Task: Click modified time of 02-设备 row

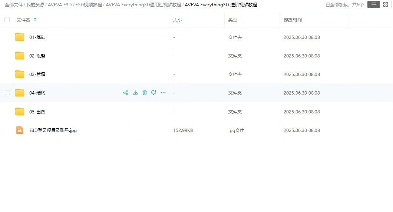Action: 301,56
